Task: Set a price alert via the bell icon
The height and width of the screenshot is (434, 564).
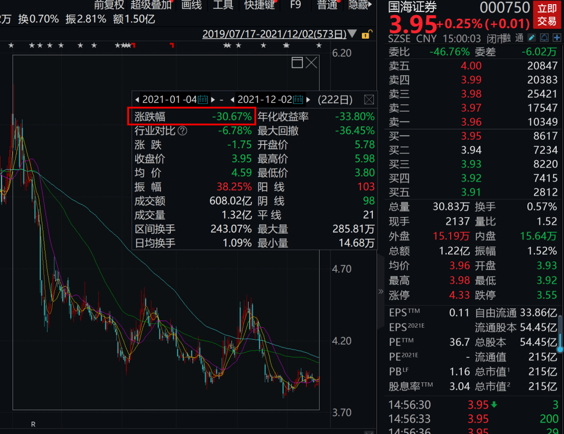Action: (544, 38)
